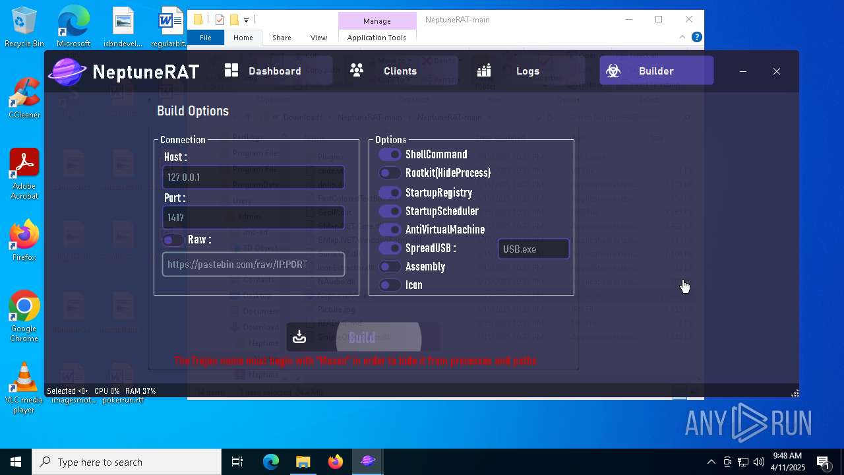Toggle the Assembly switch
The image size is (844, 475).
[x=390, y=267]
